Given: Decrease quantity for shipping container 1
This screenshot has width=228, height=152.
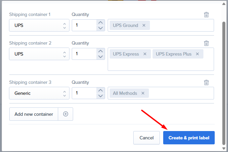Looking at the screenshot, I should coord(100,28).
